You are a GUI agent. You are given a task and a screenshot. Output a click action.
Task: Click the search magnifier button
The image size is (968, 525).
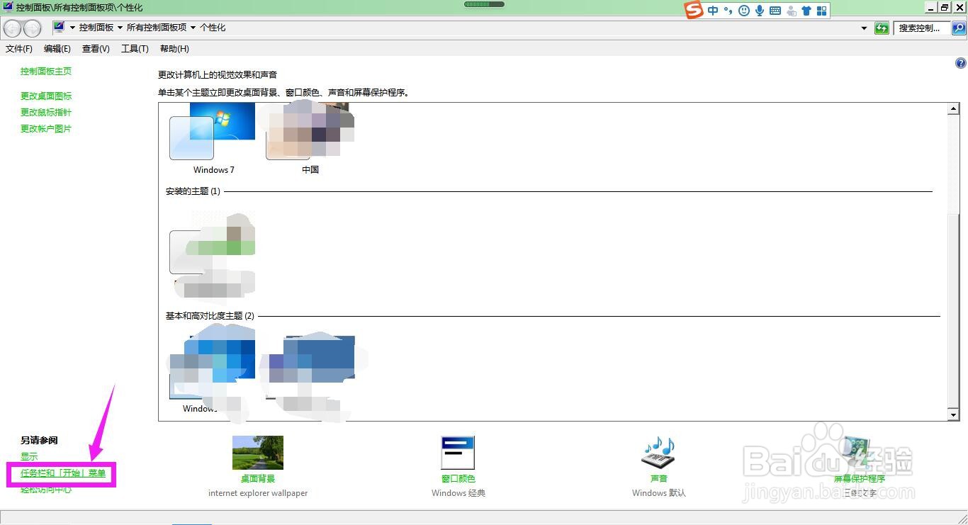coord(959,28)
